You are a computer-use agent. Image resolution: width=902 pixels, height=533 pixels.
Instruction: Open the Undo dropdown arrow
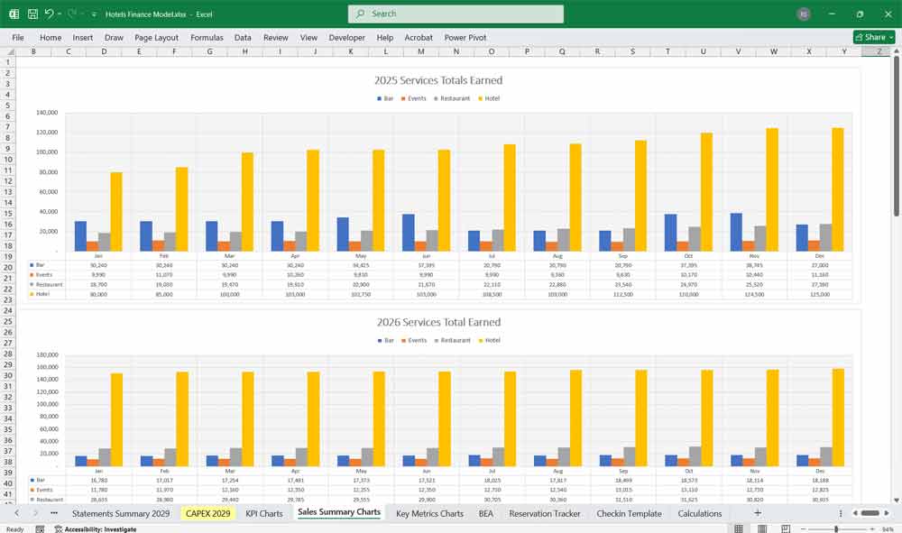coord(60,13)
